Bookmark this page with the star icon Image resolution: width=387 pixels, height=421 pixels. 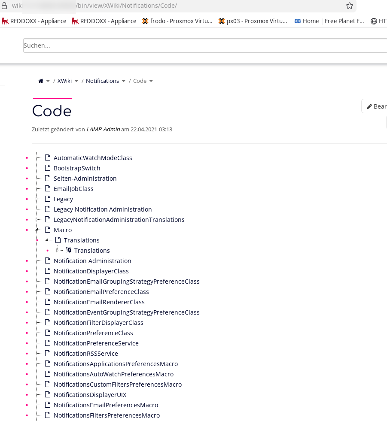[x=350, y=6]
